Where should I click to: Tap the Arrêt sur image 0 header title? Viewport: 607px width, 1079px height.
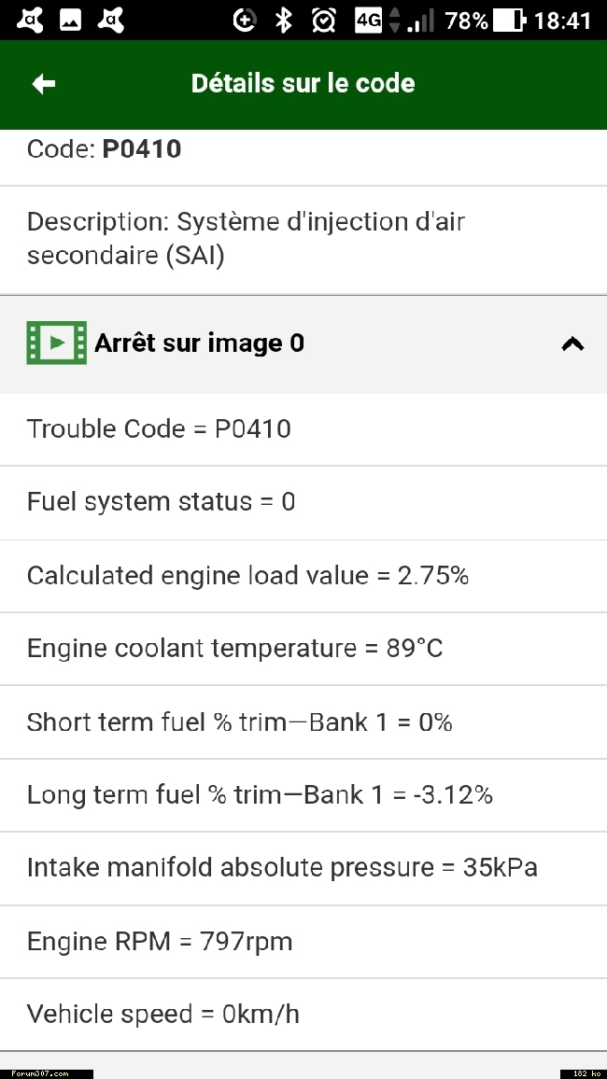tap(199, 343)
